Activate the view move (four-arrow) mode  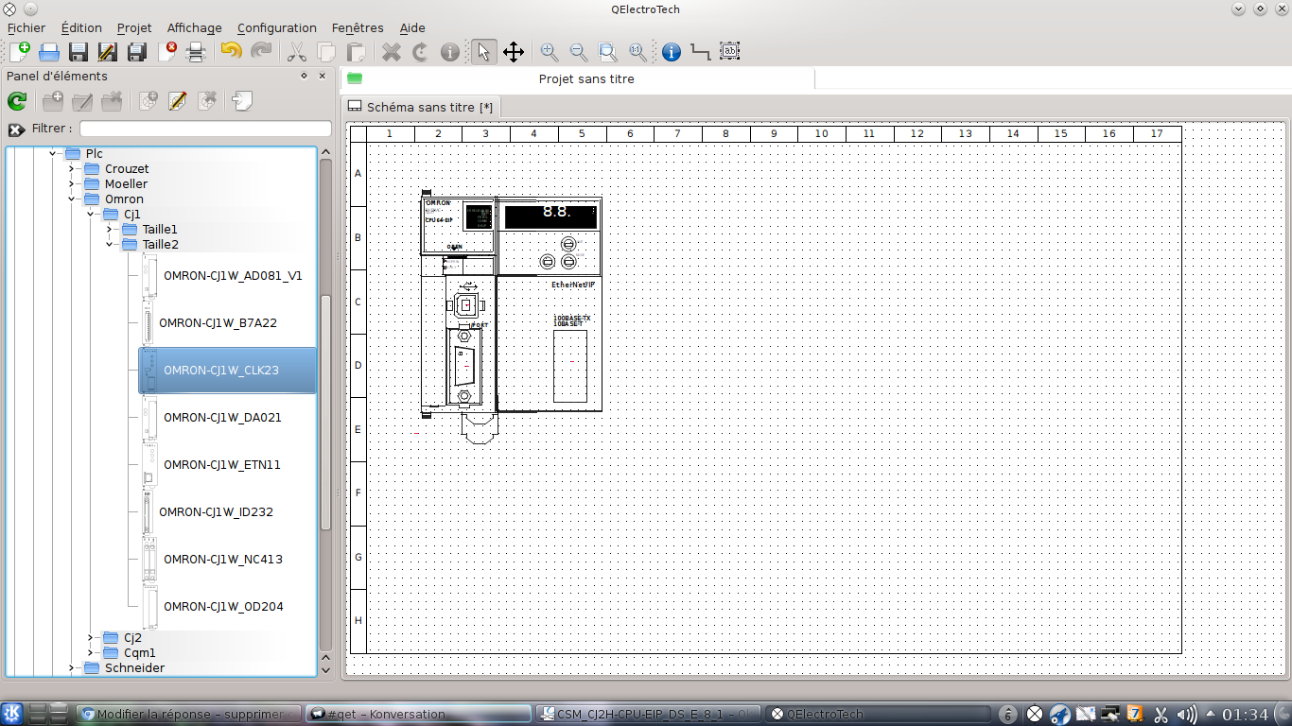(513, 52)
